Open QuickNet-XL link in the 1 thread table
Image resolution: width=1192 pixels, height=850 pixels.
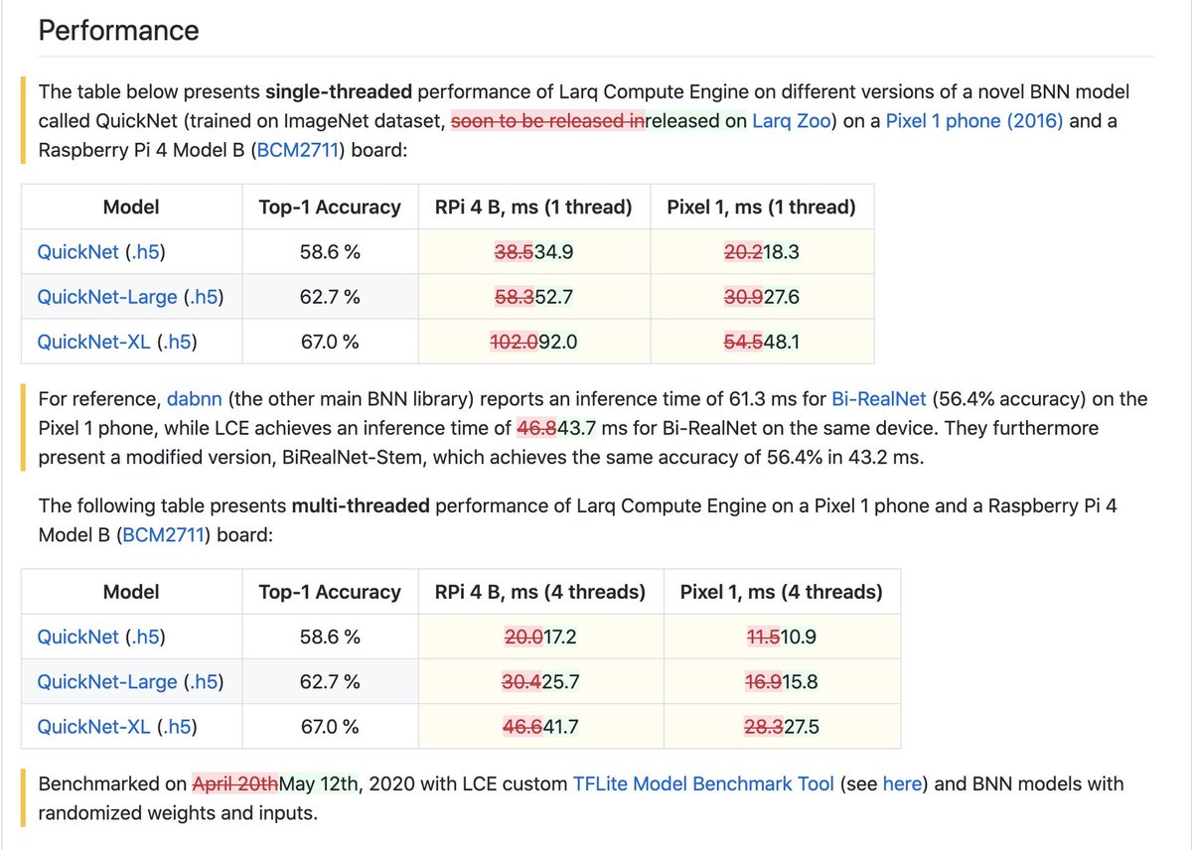pyautogui.click(x=93, y=342)
